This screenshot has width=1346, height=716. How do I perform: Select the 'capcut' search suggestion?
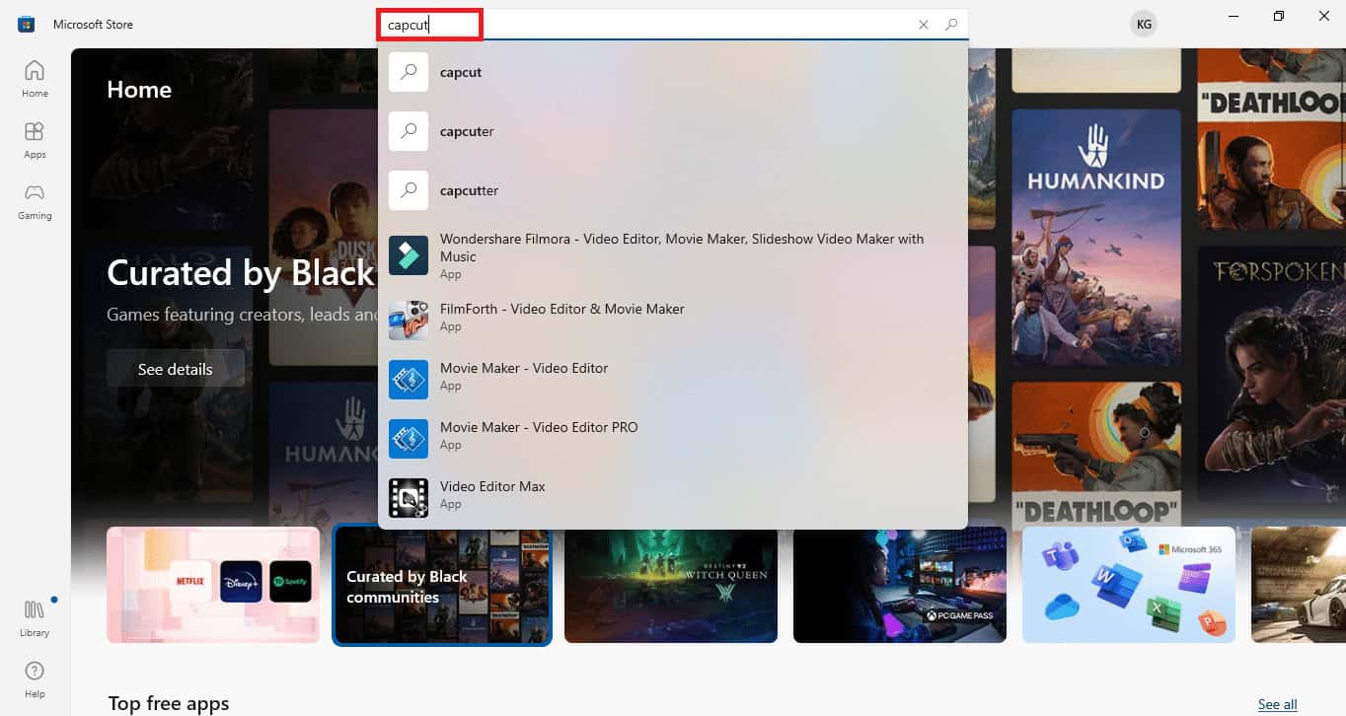pos(672,72)
